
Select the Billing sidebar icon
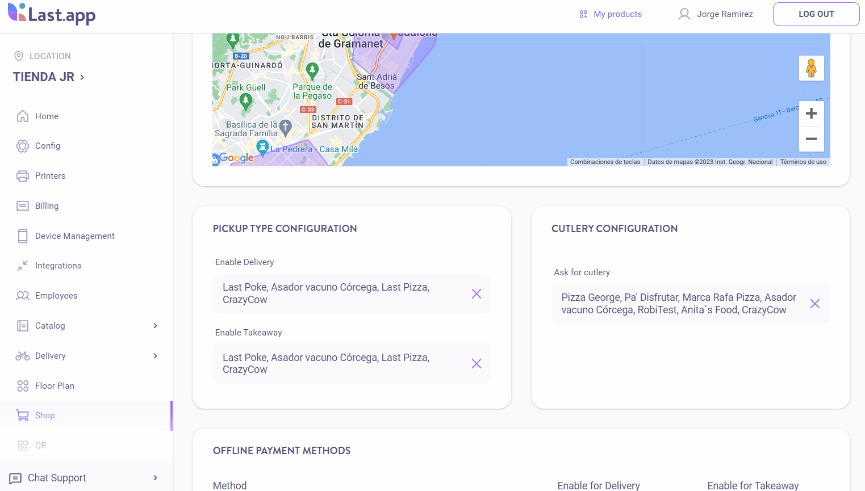23,205
